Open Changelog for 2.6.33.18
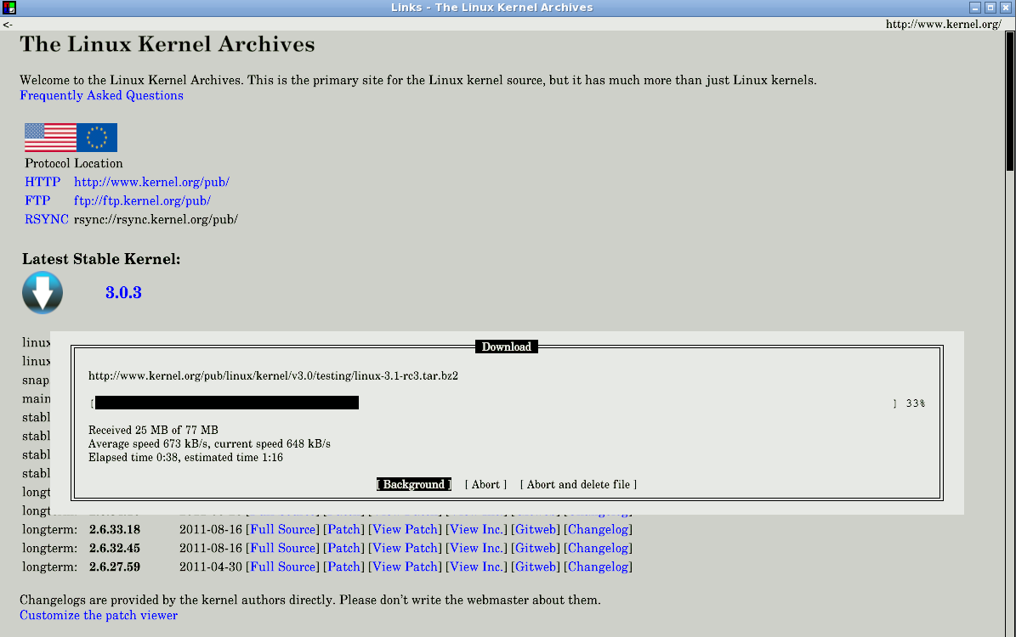The height and width of the screenshot is (637, 1016). pos(598,529)
